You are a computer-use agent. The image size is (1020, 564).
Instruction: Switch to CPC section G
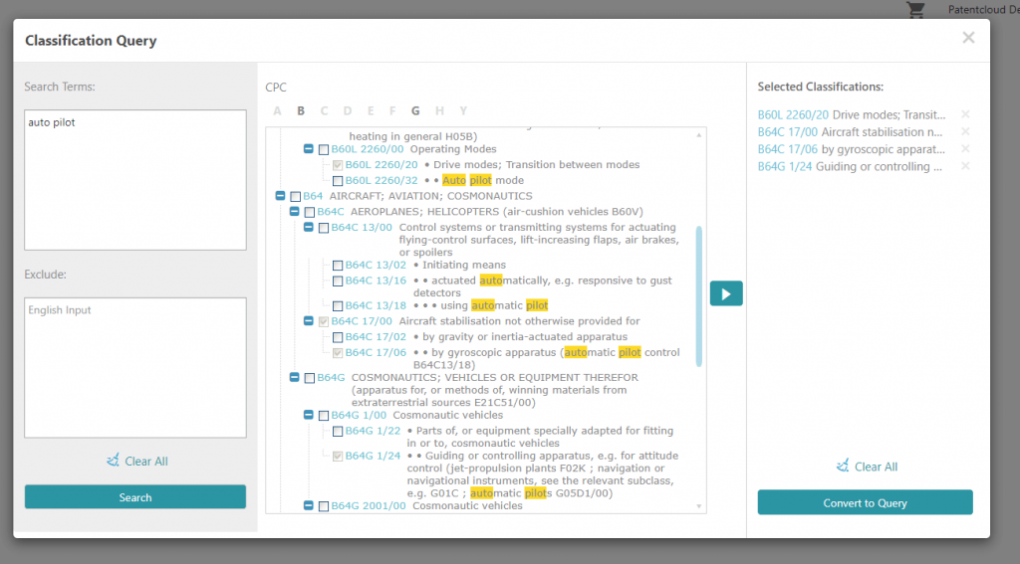[x=415, y=111]
